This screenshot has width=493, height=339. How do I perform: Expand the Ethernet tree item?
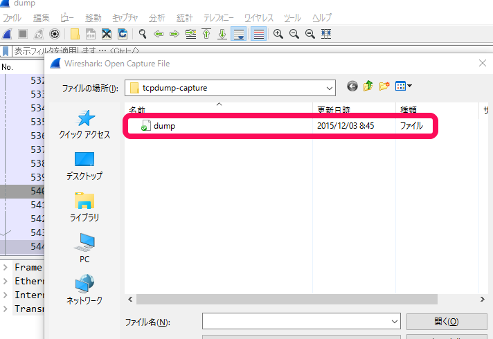[x=6, y=281]
